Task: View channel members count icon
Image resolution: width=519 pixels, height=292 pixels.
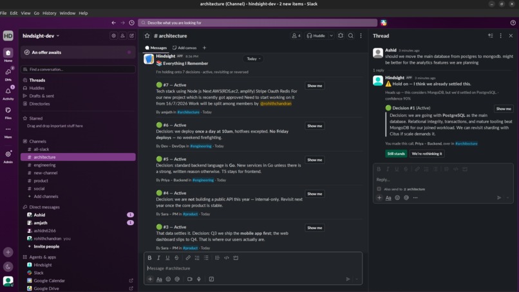Action: (x=296, y=36)
